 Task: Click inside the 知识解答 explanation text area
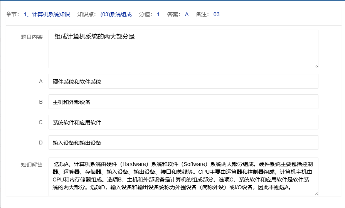pyautogui.click(x=183, y=176)
